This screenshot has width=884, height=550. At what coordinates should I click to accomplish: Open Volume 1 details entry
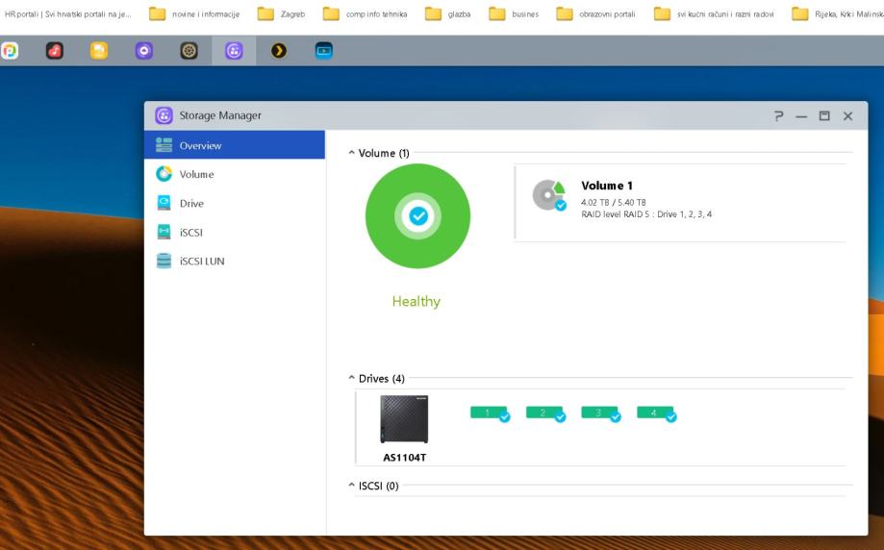pos(608,186)
